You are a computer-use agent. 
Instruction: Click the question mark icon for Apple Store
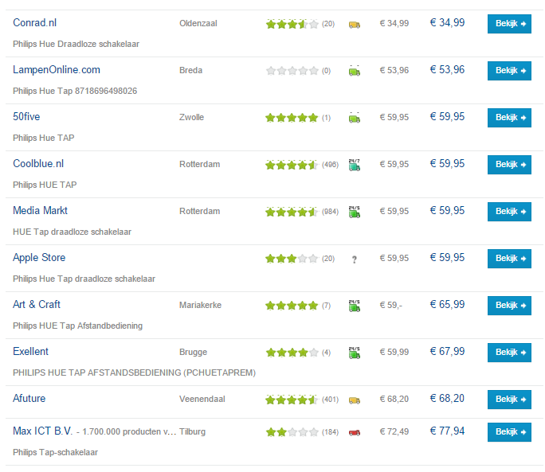point(355,259)
